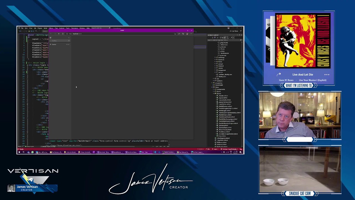
Task: Click Save All icon in VS toolbar
Action: (33, 31)
